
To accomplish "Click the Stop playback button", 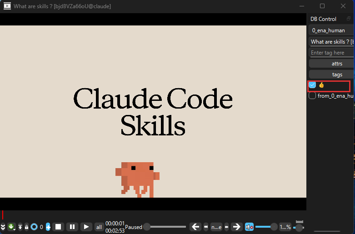I will coord(58,227).
